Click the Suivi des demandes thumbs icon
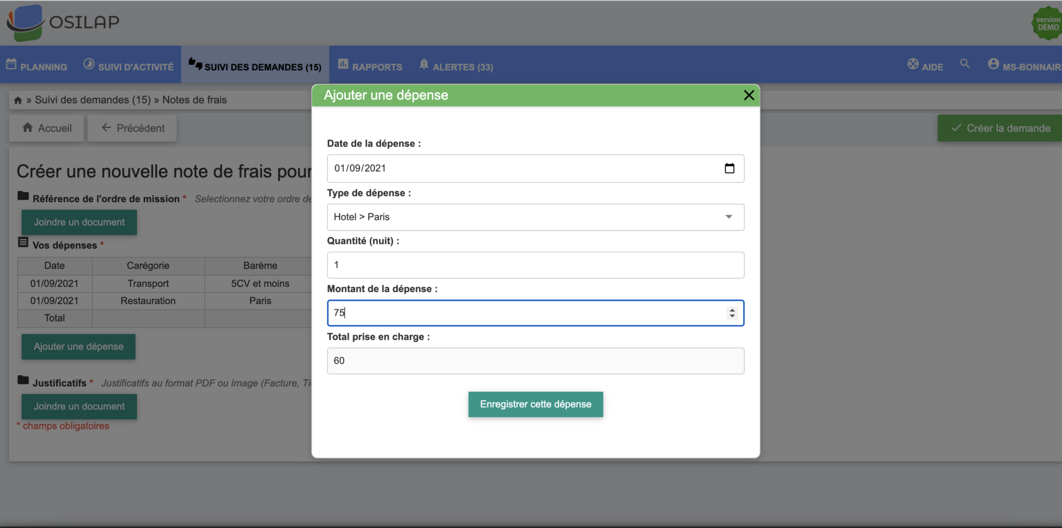This screenshot has width=1062, height=528. point(195,64)
